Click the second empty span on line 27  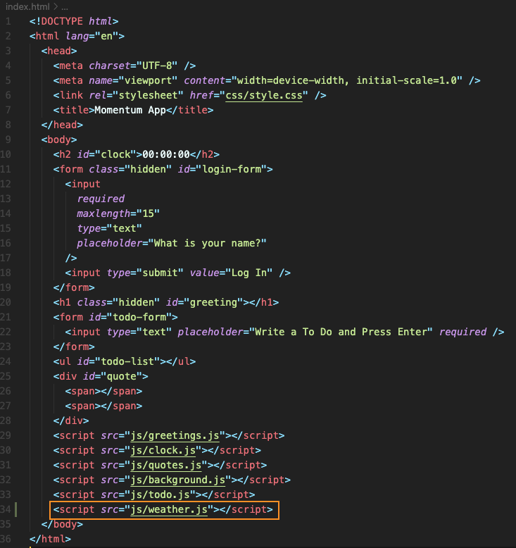pos(103,406)
